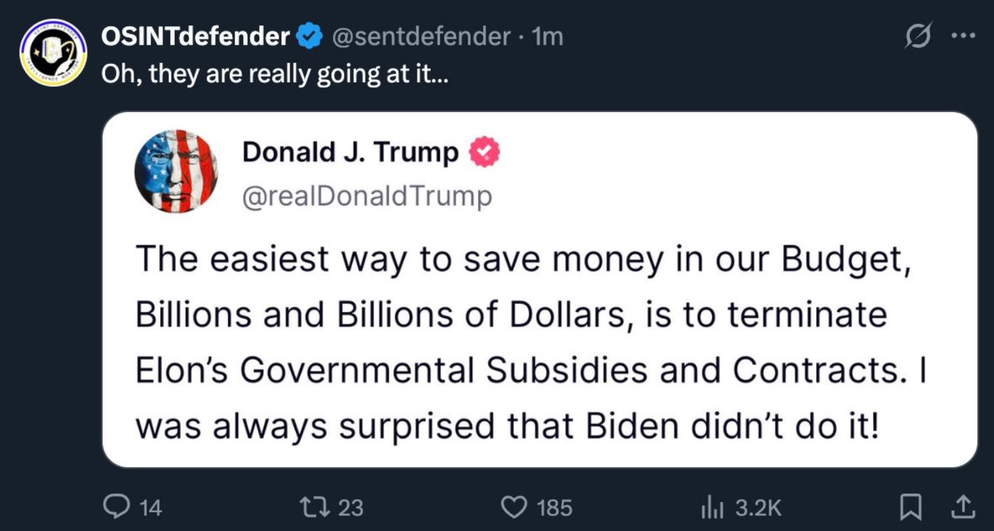Click the Donald J. Trump display name
This screenshot has width=994, height=531.
[350, 152]
